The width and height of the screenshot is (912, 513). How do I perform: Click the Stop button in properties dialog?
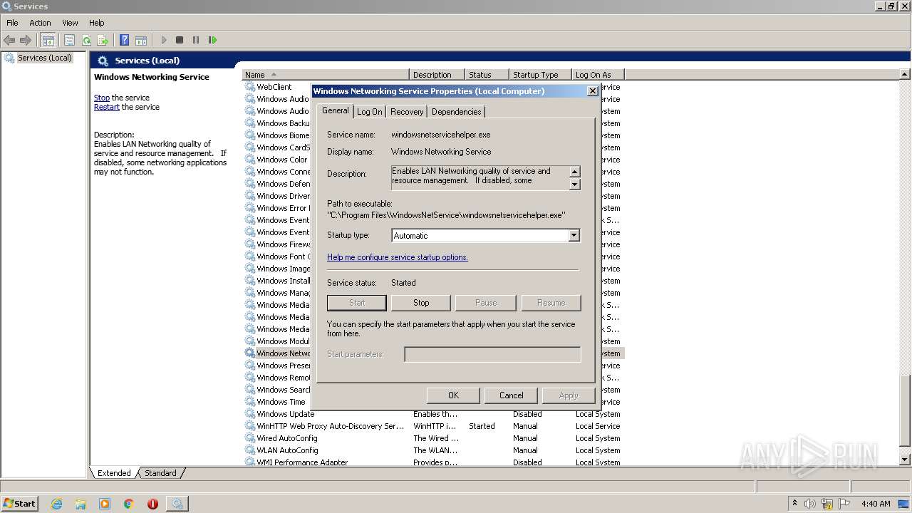click(421, 303)
